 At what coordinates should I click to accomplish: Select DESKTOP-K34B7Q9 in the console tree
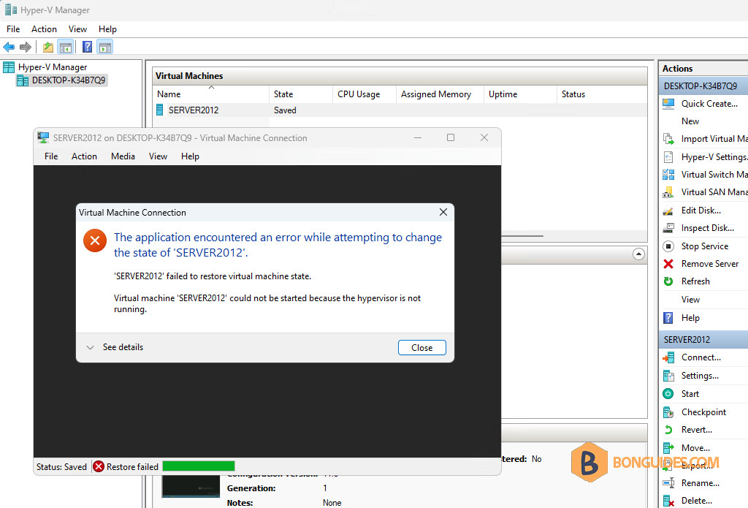69,80
